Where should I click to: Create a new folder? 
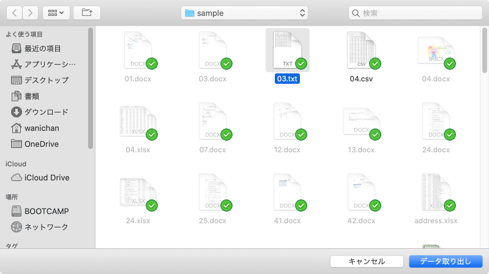pyautogui.click(x=87, y=13)
